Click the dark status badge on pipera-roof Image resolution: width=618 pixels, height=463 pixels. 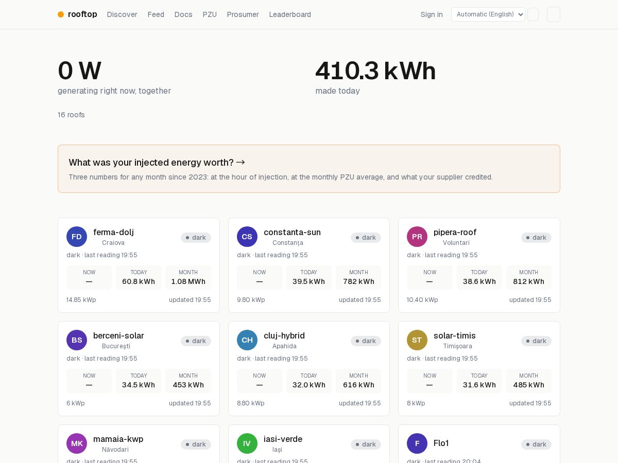(x=536, y=238)
